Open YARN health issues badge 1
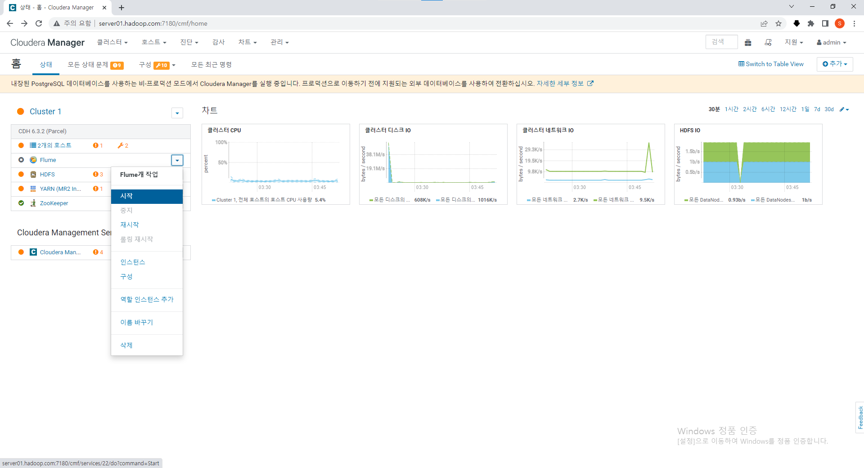Screen dimensions: 864x468 pyautogui.click(x=98, y=189)
